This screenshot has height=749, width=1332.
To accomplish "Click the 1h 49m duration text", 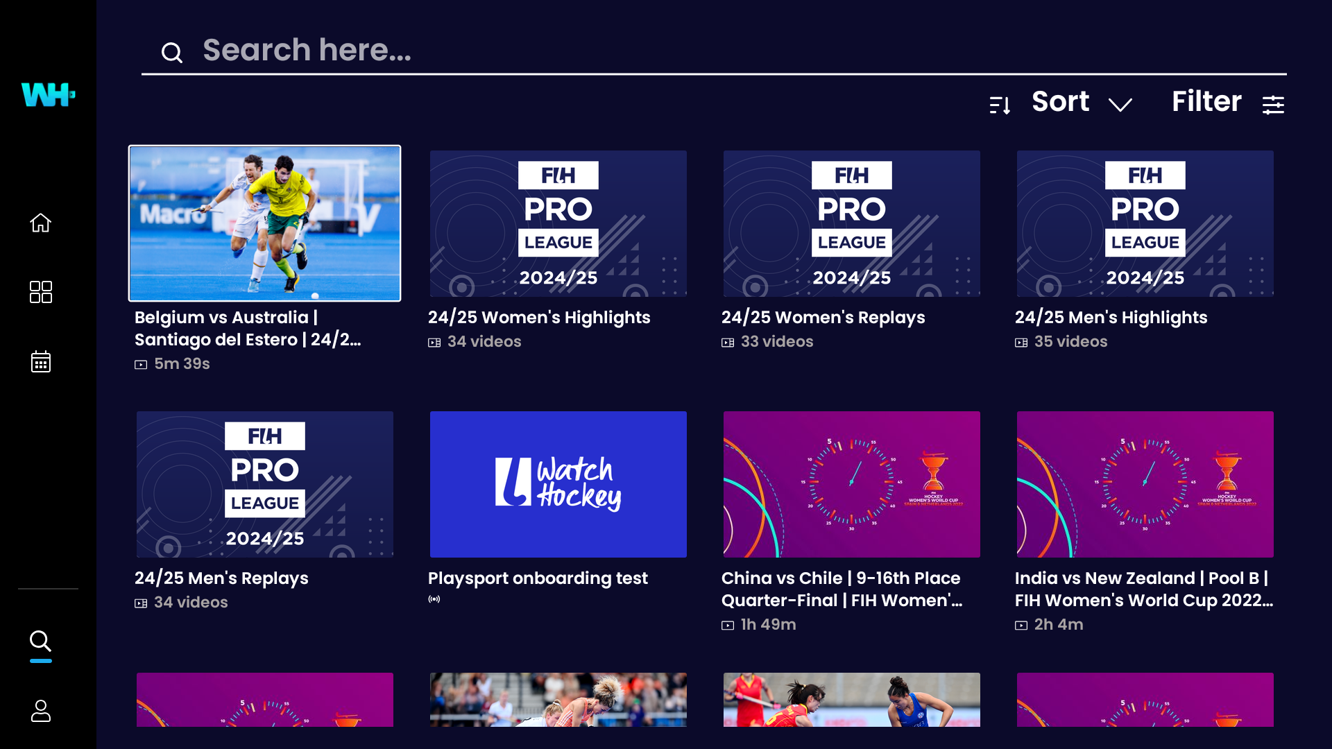I will coord(768,625).
